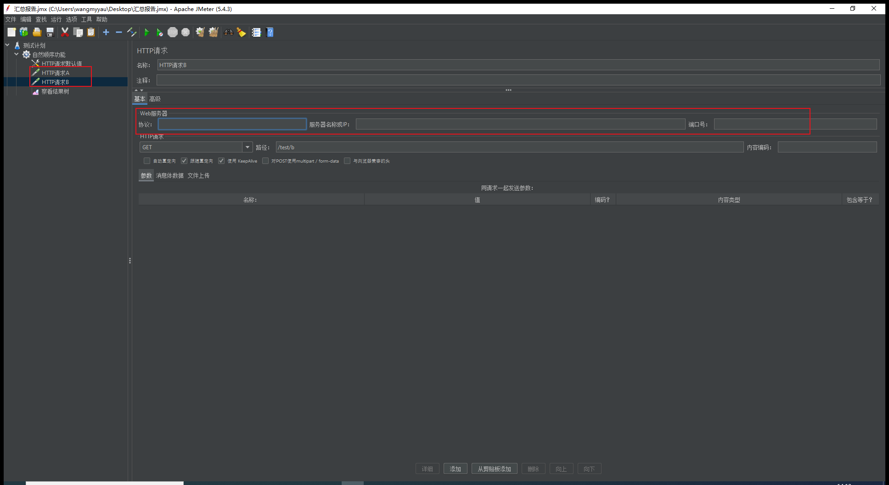The height and width of the screenshot is (485, 889).
Task: Switch to the 参数 tab
Action: tap(146, 175)
